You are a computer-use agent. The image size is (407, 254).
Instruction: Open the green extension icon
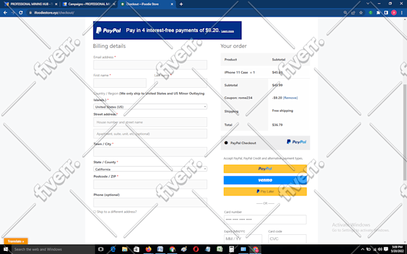click(370, 13)
